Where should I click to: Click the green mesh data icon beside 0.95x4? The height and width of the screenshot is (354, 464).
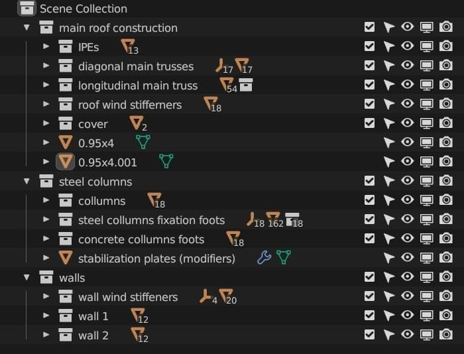click(143, 142)
